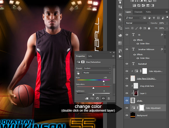Click the Lightness slider track
The image size is (169, 128).
coord(93,93)
